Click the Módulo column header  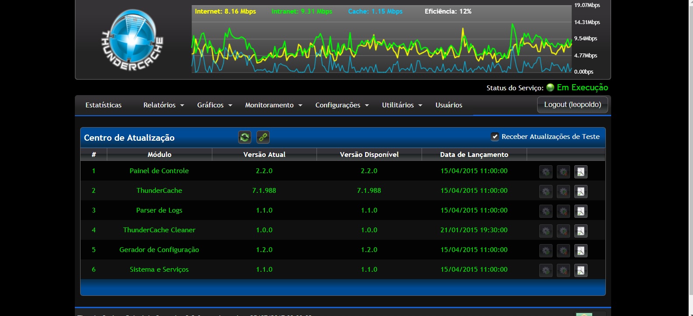[x=159, y=155]
